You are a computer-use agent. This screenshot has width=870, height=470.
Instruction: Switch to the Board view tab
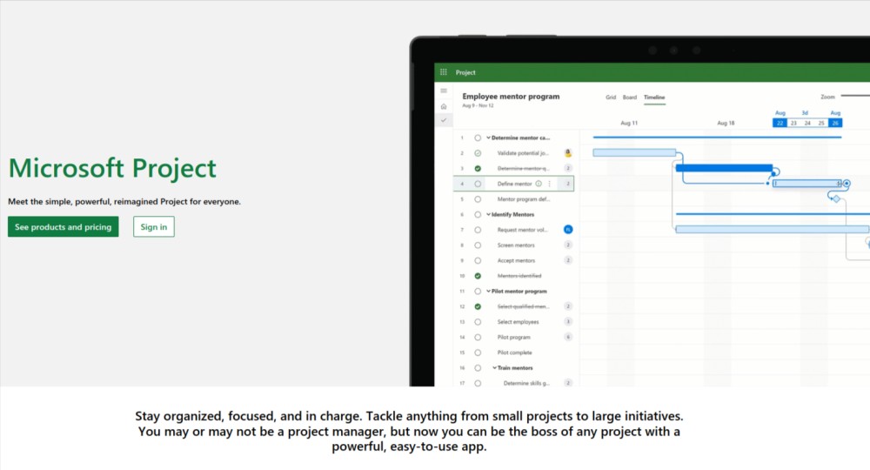coord(629,97)
